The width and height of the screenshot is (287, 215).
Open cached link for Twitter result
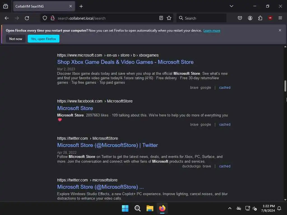[x=225, y=166]
